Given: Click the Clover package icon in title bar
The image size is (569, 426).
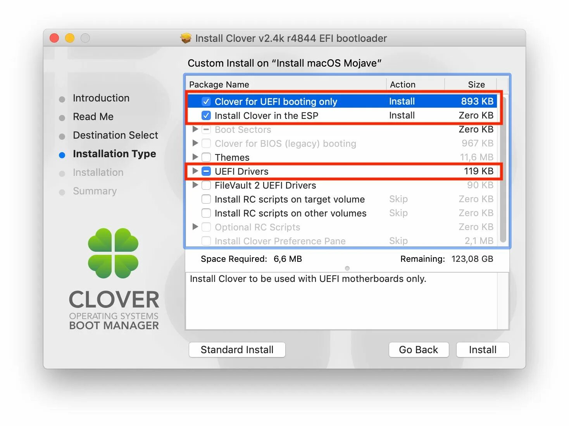Looking at the screenshot, I should (186, 38).
